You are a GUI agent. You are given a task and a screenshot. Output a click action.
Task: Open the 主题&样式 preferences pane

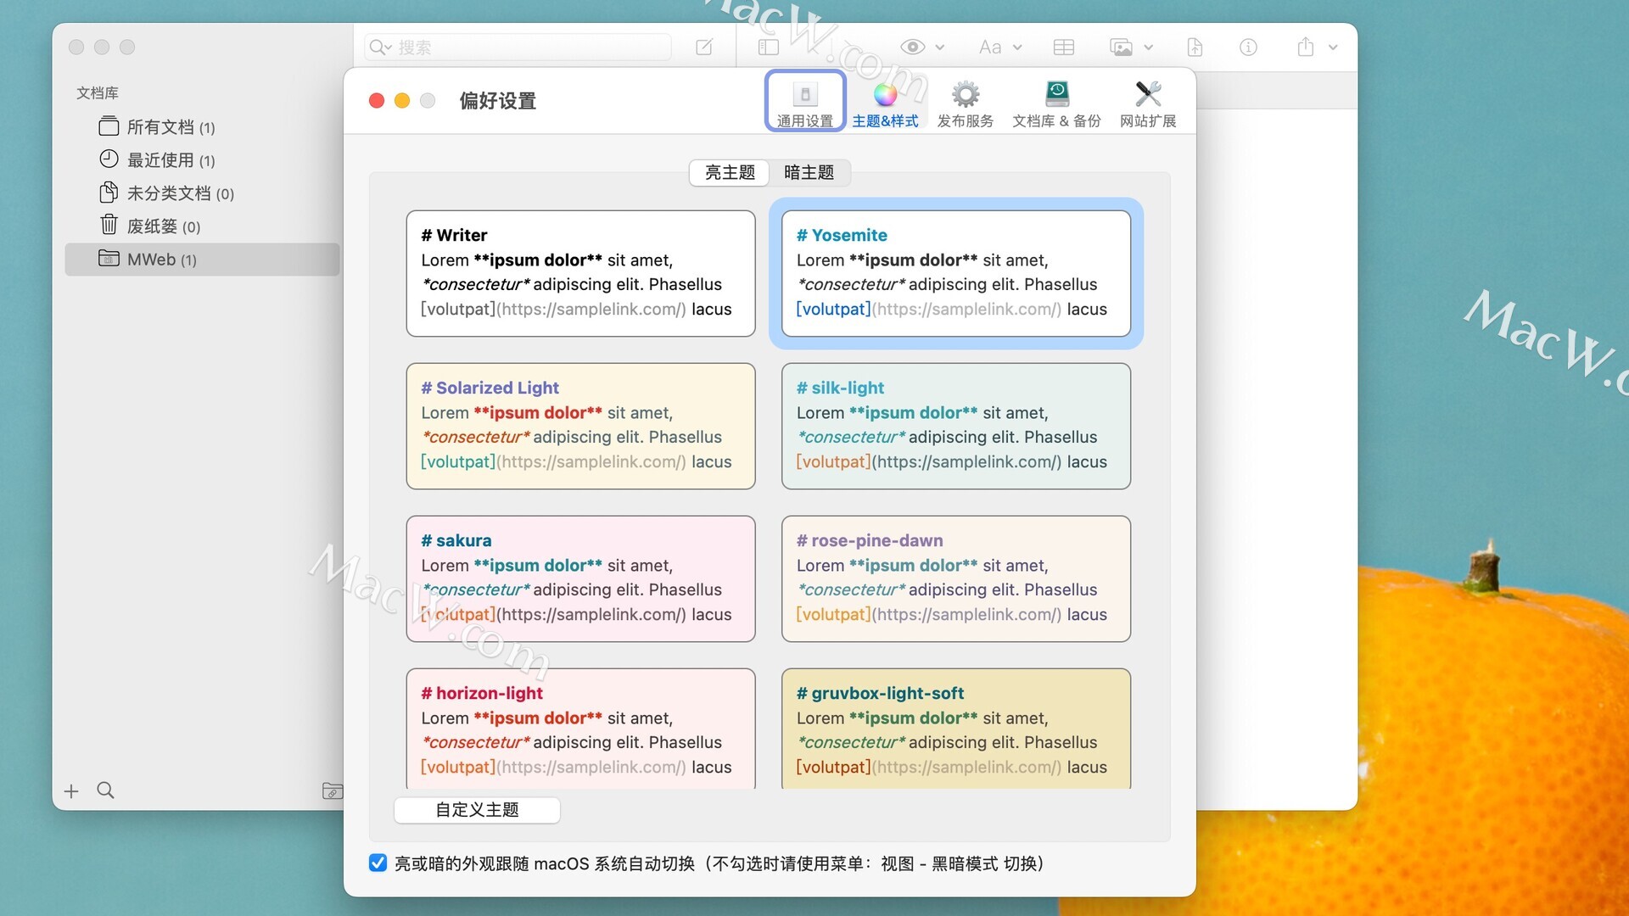point(885,104)
